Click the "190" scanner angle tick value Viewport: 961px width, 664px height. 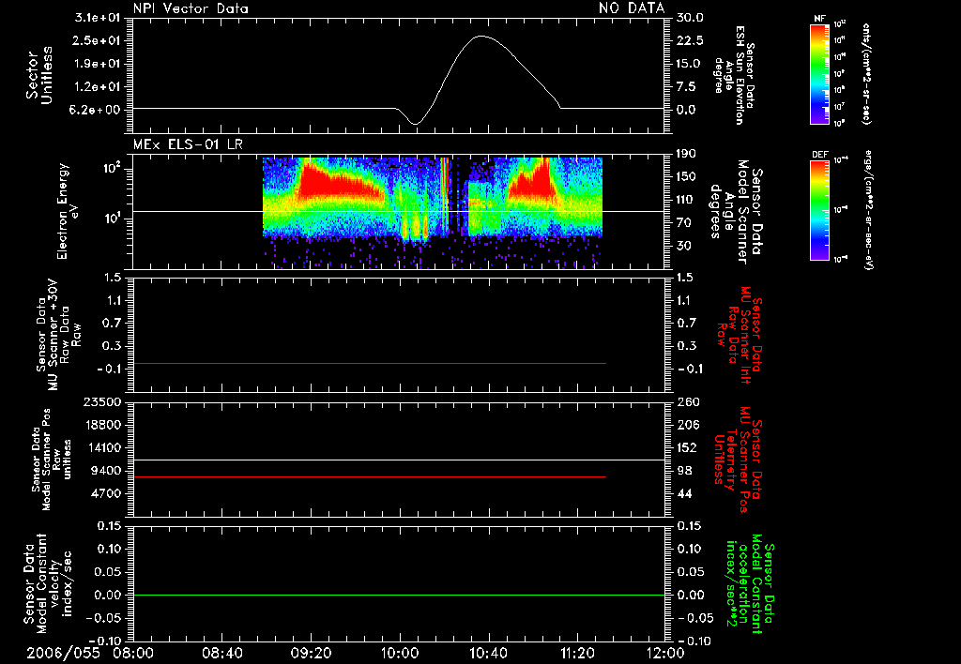[x=686, y=154]
